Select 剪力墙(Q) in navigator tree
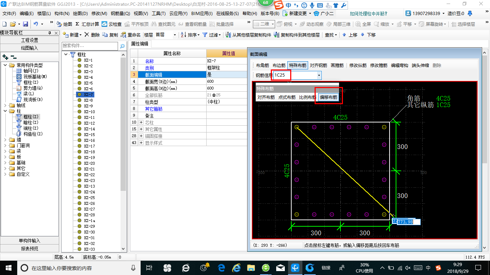The image size is (490, 275). tap(29, 88)
